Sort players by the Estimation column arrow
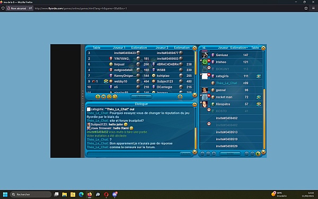Image resolution: width=318 pixels, height=199 pixels. pos(247,48)
